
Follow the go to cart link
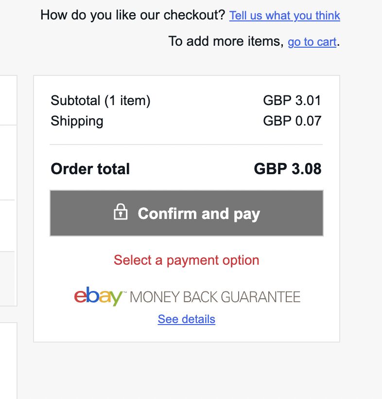click(312, 42)
